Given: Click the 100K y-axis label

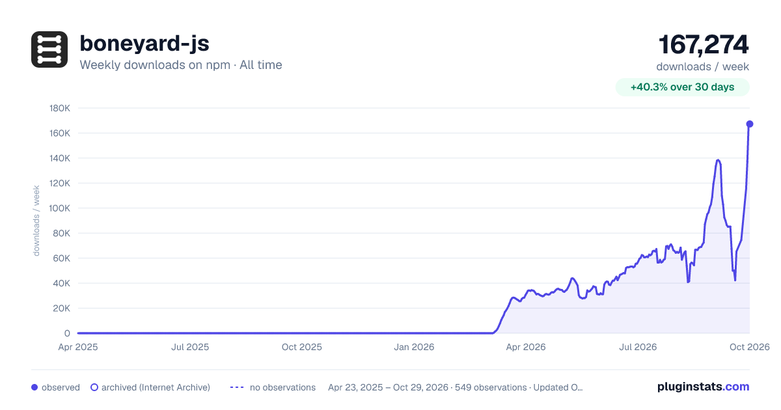Looking at the screenshot, I should click(60, 208).
